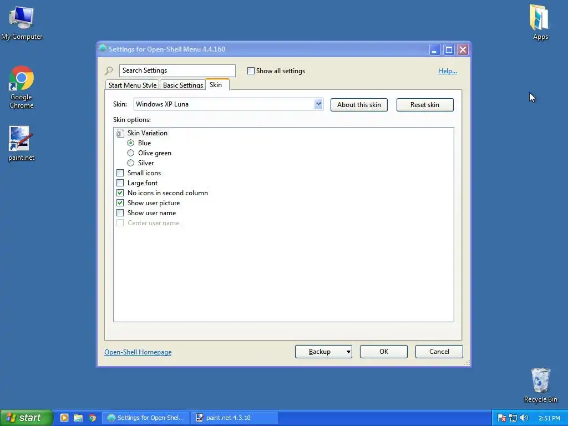568x426 pixels.
Task: Click the Skin Variation gear icon
Action: click(x=120, y=133)
